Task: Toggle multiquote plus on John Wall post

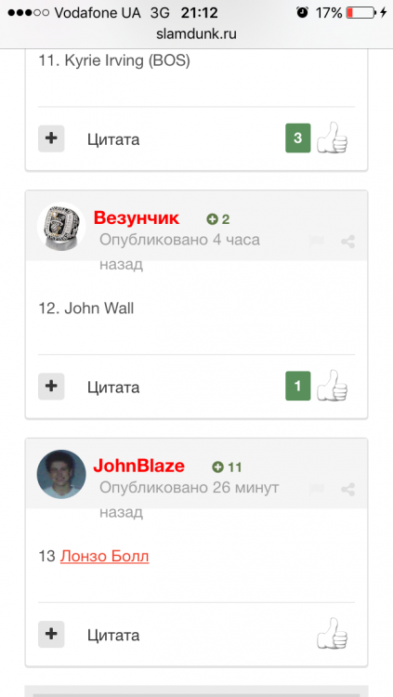Action: pyautogui.click(x=51, y=386)
